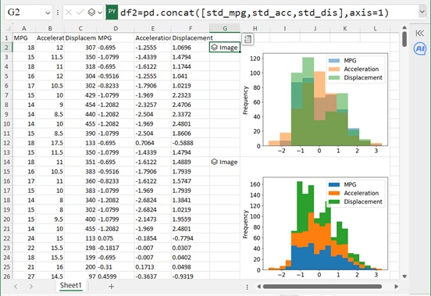Click the green PY Python mode icon
This screenshot has width=431, height=296.
[x=112, y=12]
